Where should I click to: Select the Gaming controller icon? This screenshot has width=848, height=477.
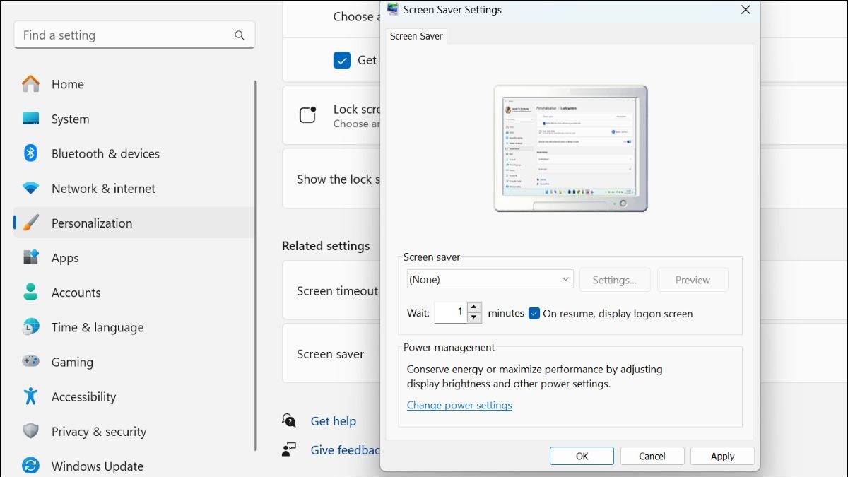pos(30,362)
